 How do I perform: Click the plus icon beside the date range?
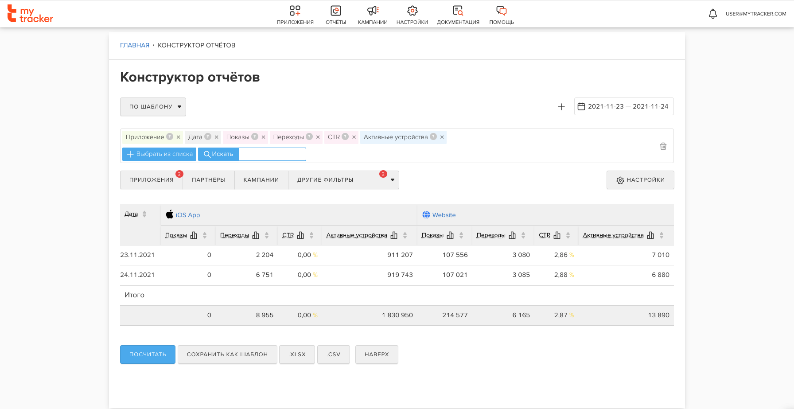tap(561, 107)
